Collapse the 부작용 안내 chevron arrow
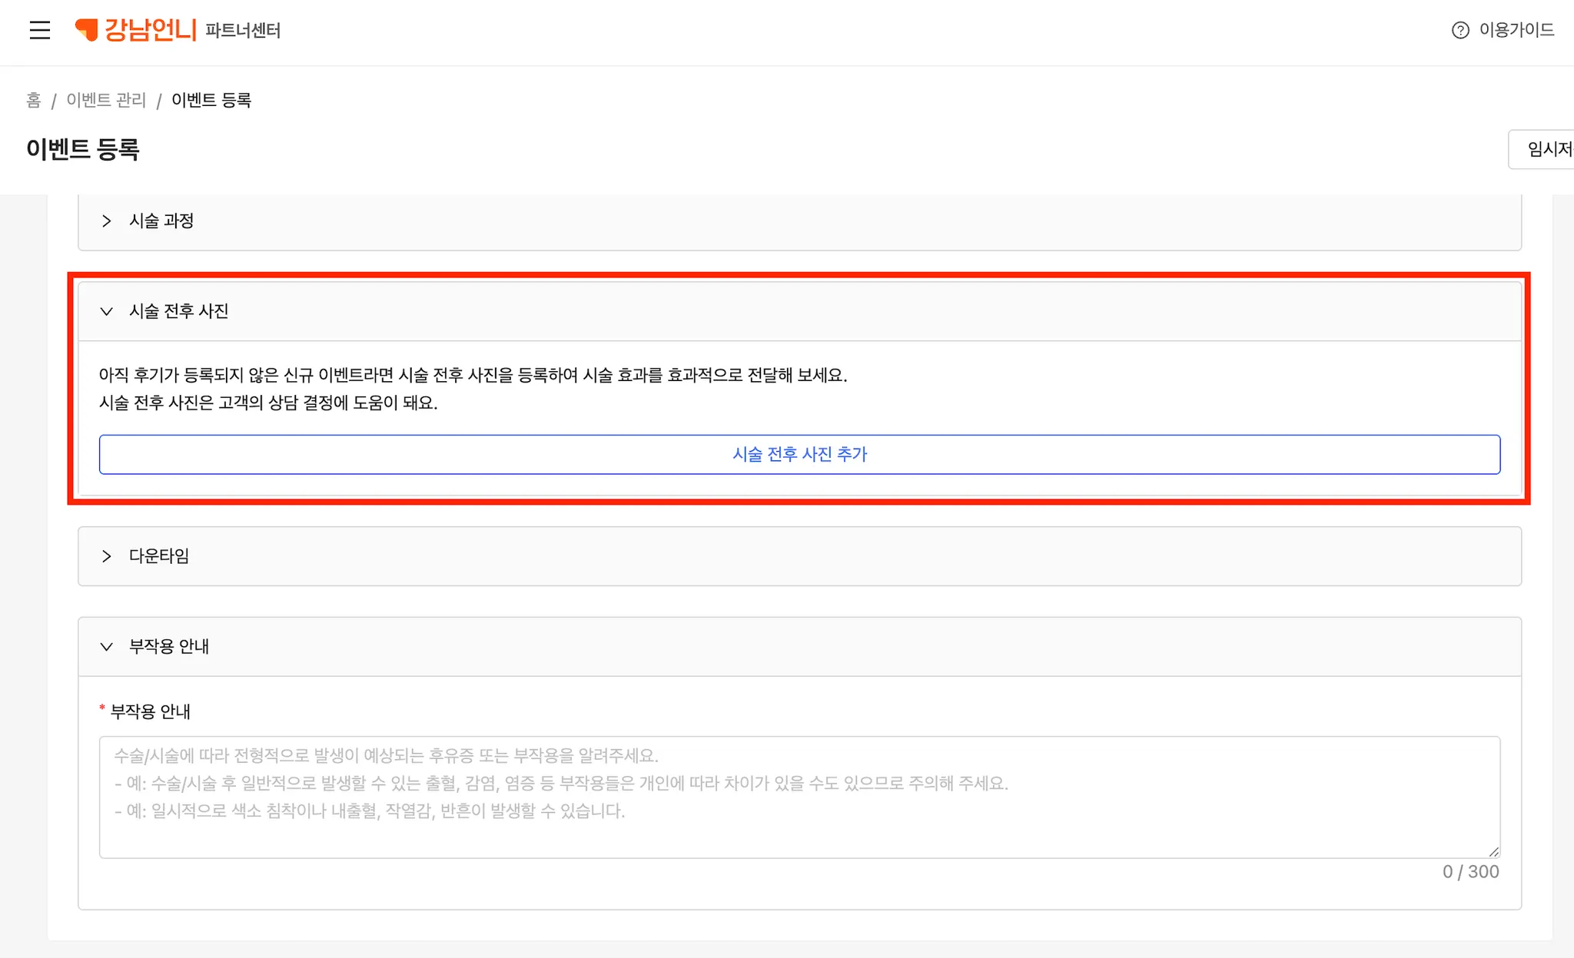 point(107,647)
